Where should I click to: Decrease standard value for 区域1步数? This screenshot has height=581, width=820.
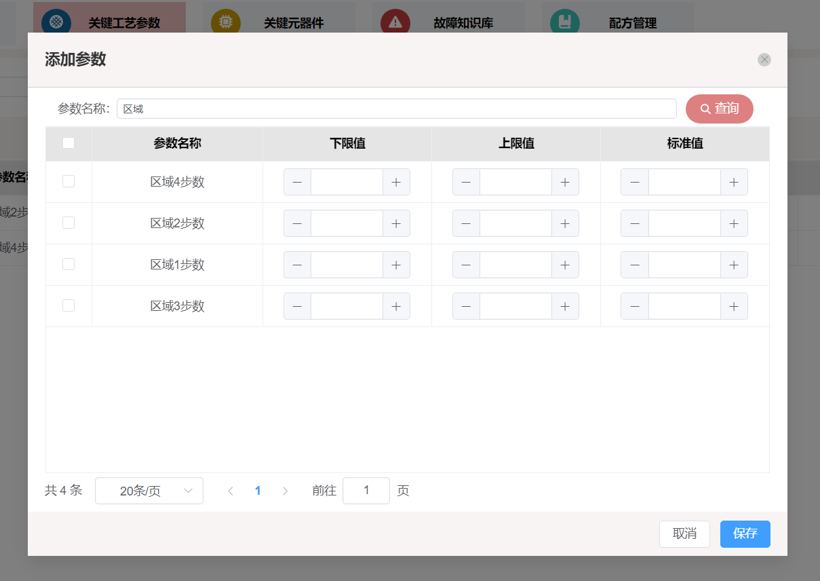click(635, 265)
